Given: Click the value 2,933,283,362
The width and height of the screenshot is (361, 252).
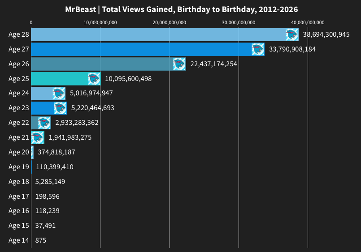Looking at the screenshot, I should (77, 123).
